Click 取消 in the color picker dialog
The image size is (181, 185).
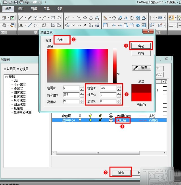click(141, 54)
